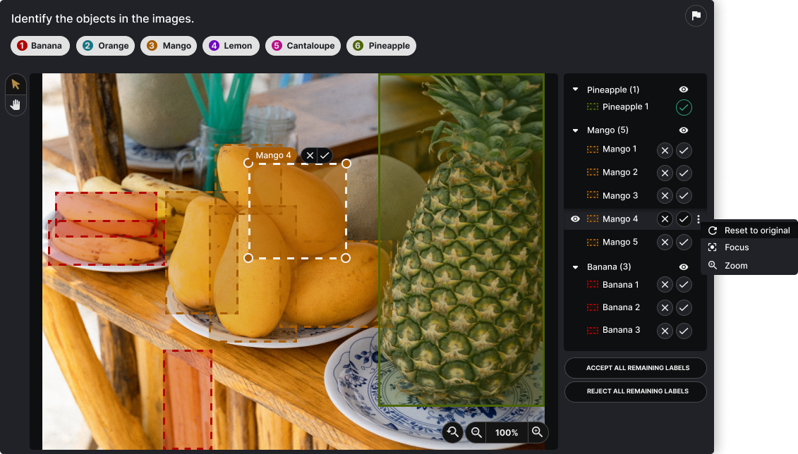This screenshot has width=798, height=454.
Task: Accept Banana 1 label
Action: (684, 285)
